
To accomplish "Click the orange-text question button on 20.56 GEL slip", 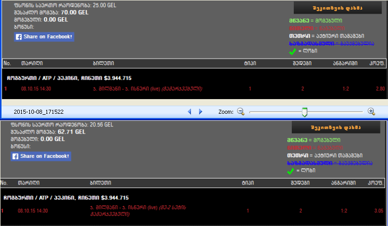I will (336, 127).
